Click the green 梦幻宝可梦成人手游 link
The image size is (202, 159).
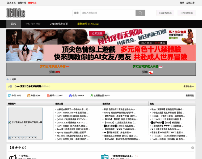click(x=145, y=67)
